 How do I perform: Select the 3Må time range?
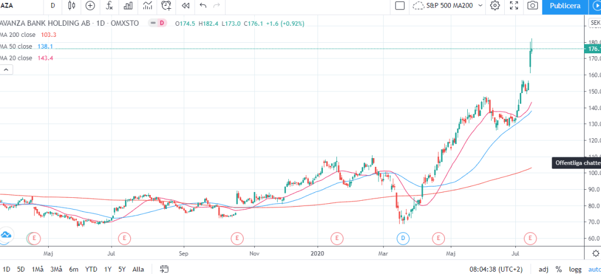point(56,269)
